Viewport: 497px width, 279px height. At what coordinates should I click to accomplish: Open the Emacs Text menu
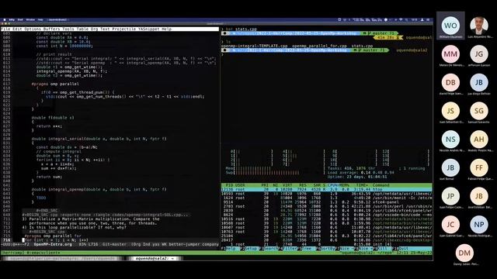[x=105, y=29]
